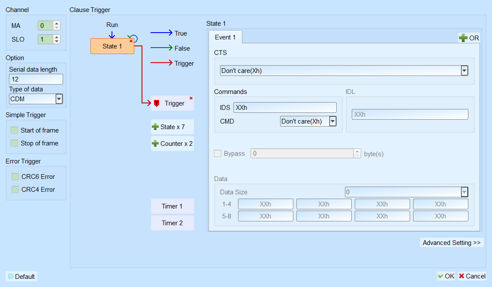Confirm with the OK button
This screenshot has height=287, width=492.
click(x=446, y=276)
